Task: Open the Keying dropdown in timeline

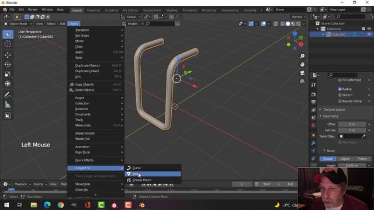Action: point(40,184)
